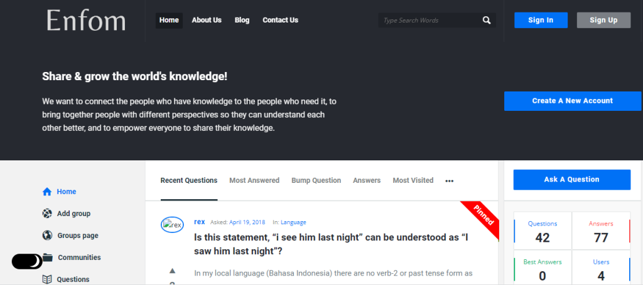Screen dimensions: 643x285
Task: Click the Add group globe icon
Action: pyautogui.click(x=47, y=214)
